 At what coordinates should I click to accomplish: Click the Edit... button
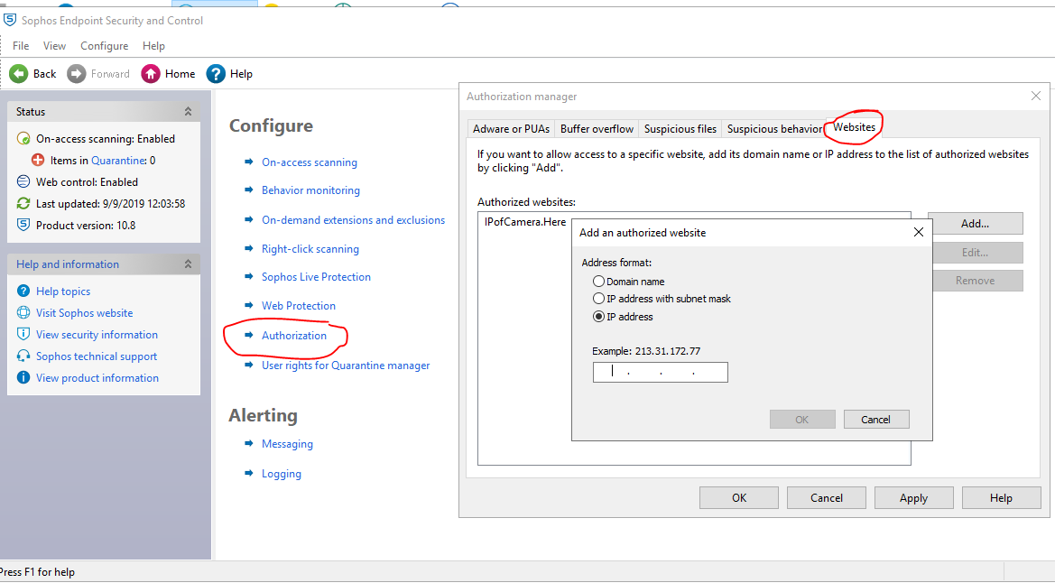pos(975,253)
